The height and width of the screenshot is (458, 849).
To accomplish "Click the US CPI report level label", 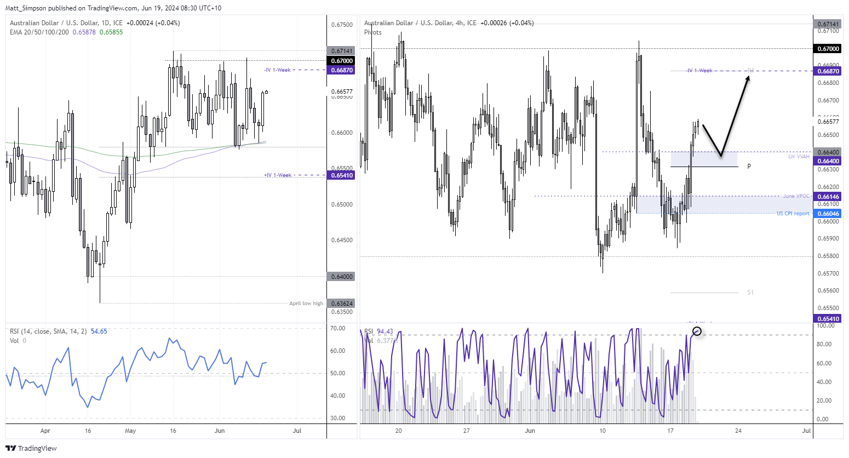I will pyautogui.click(x=793, y=214).
